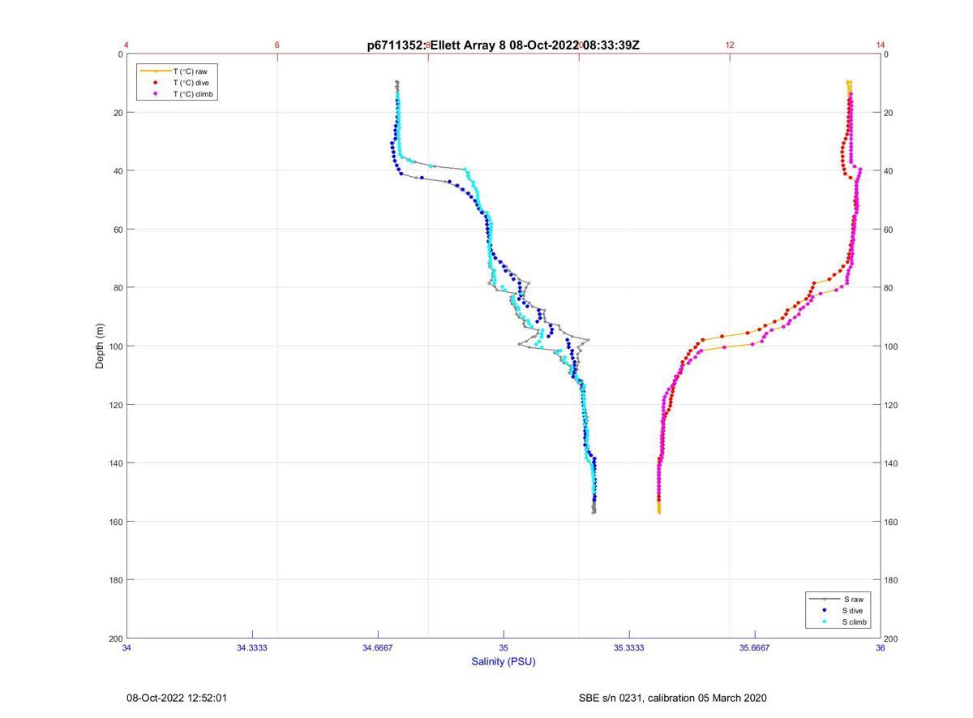Click depth tick "20" on right axis
Screen dimensions: 973x718
point(889,113)
